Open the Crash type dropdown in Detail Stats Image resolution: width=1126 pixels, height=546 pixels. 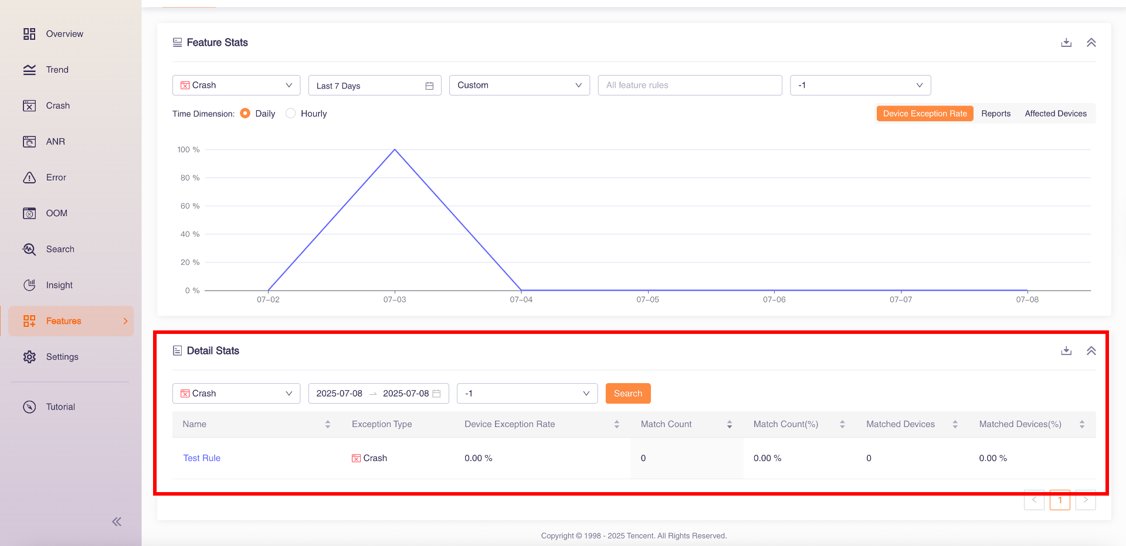pos(236,393)
